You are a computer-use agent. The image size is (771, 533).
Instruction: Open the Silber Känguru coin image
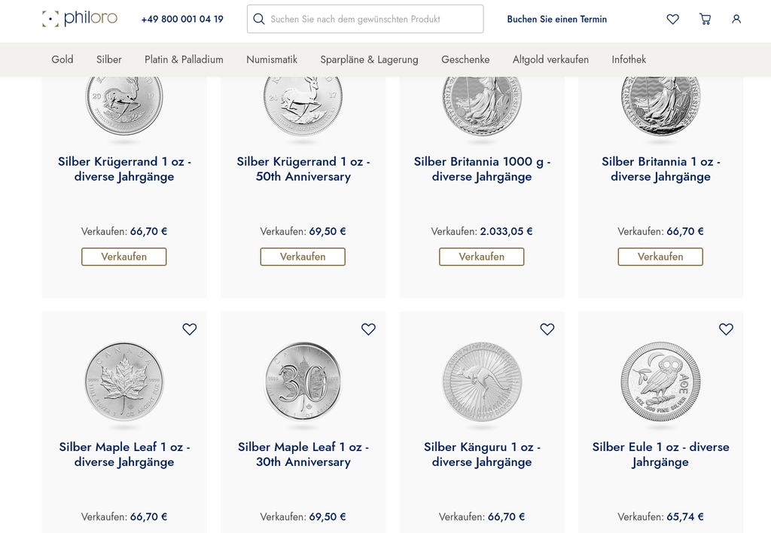482,382
